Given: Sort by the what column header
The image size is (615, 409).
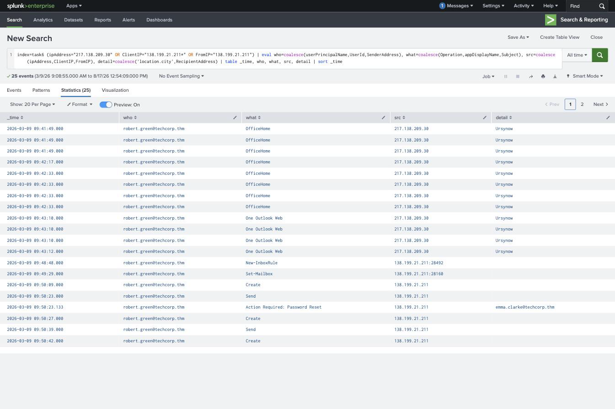Looking at the screenshot, I should click(x=253, y=118).
